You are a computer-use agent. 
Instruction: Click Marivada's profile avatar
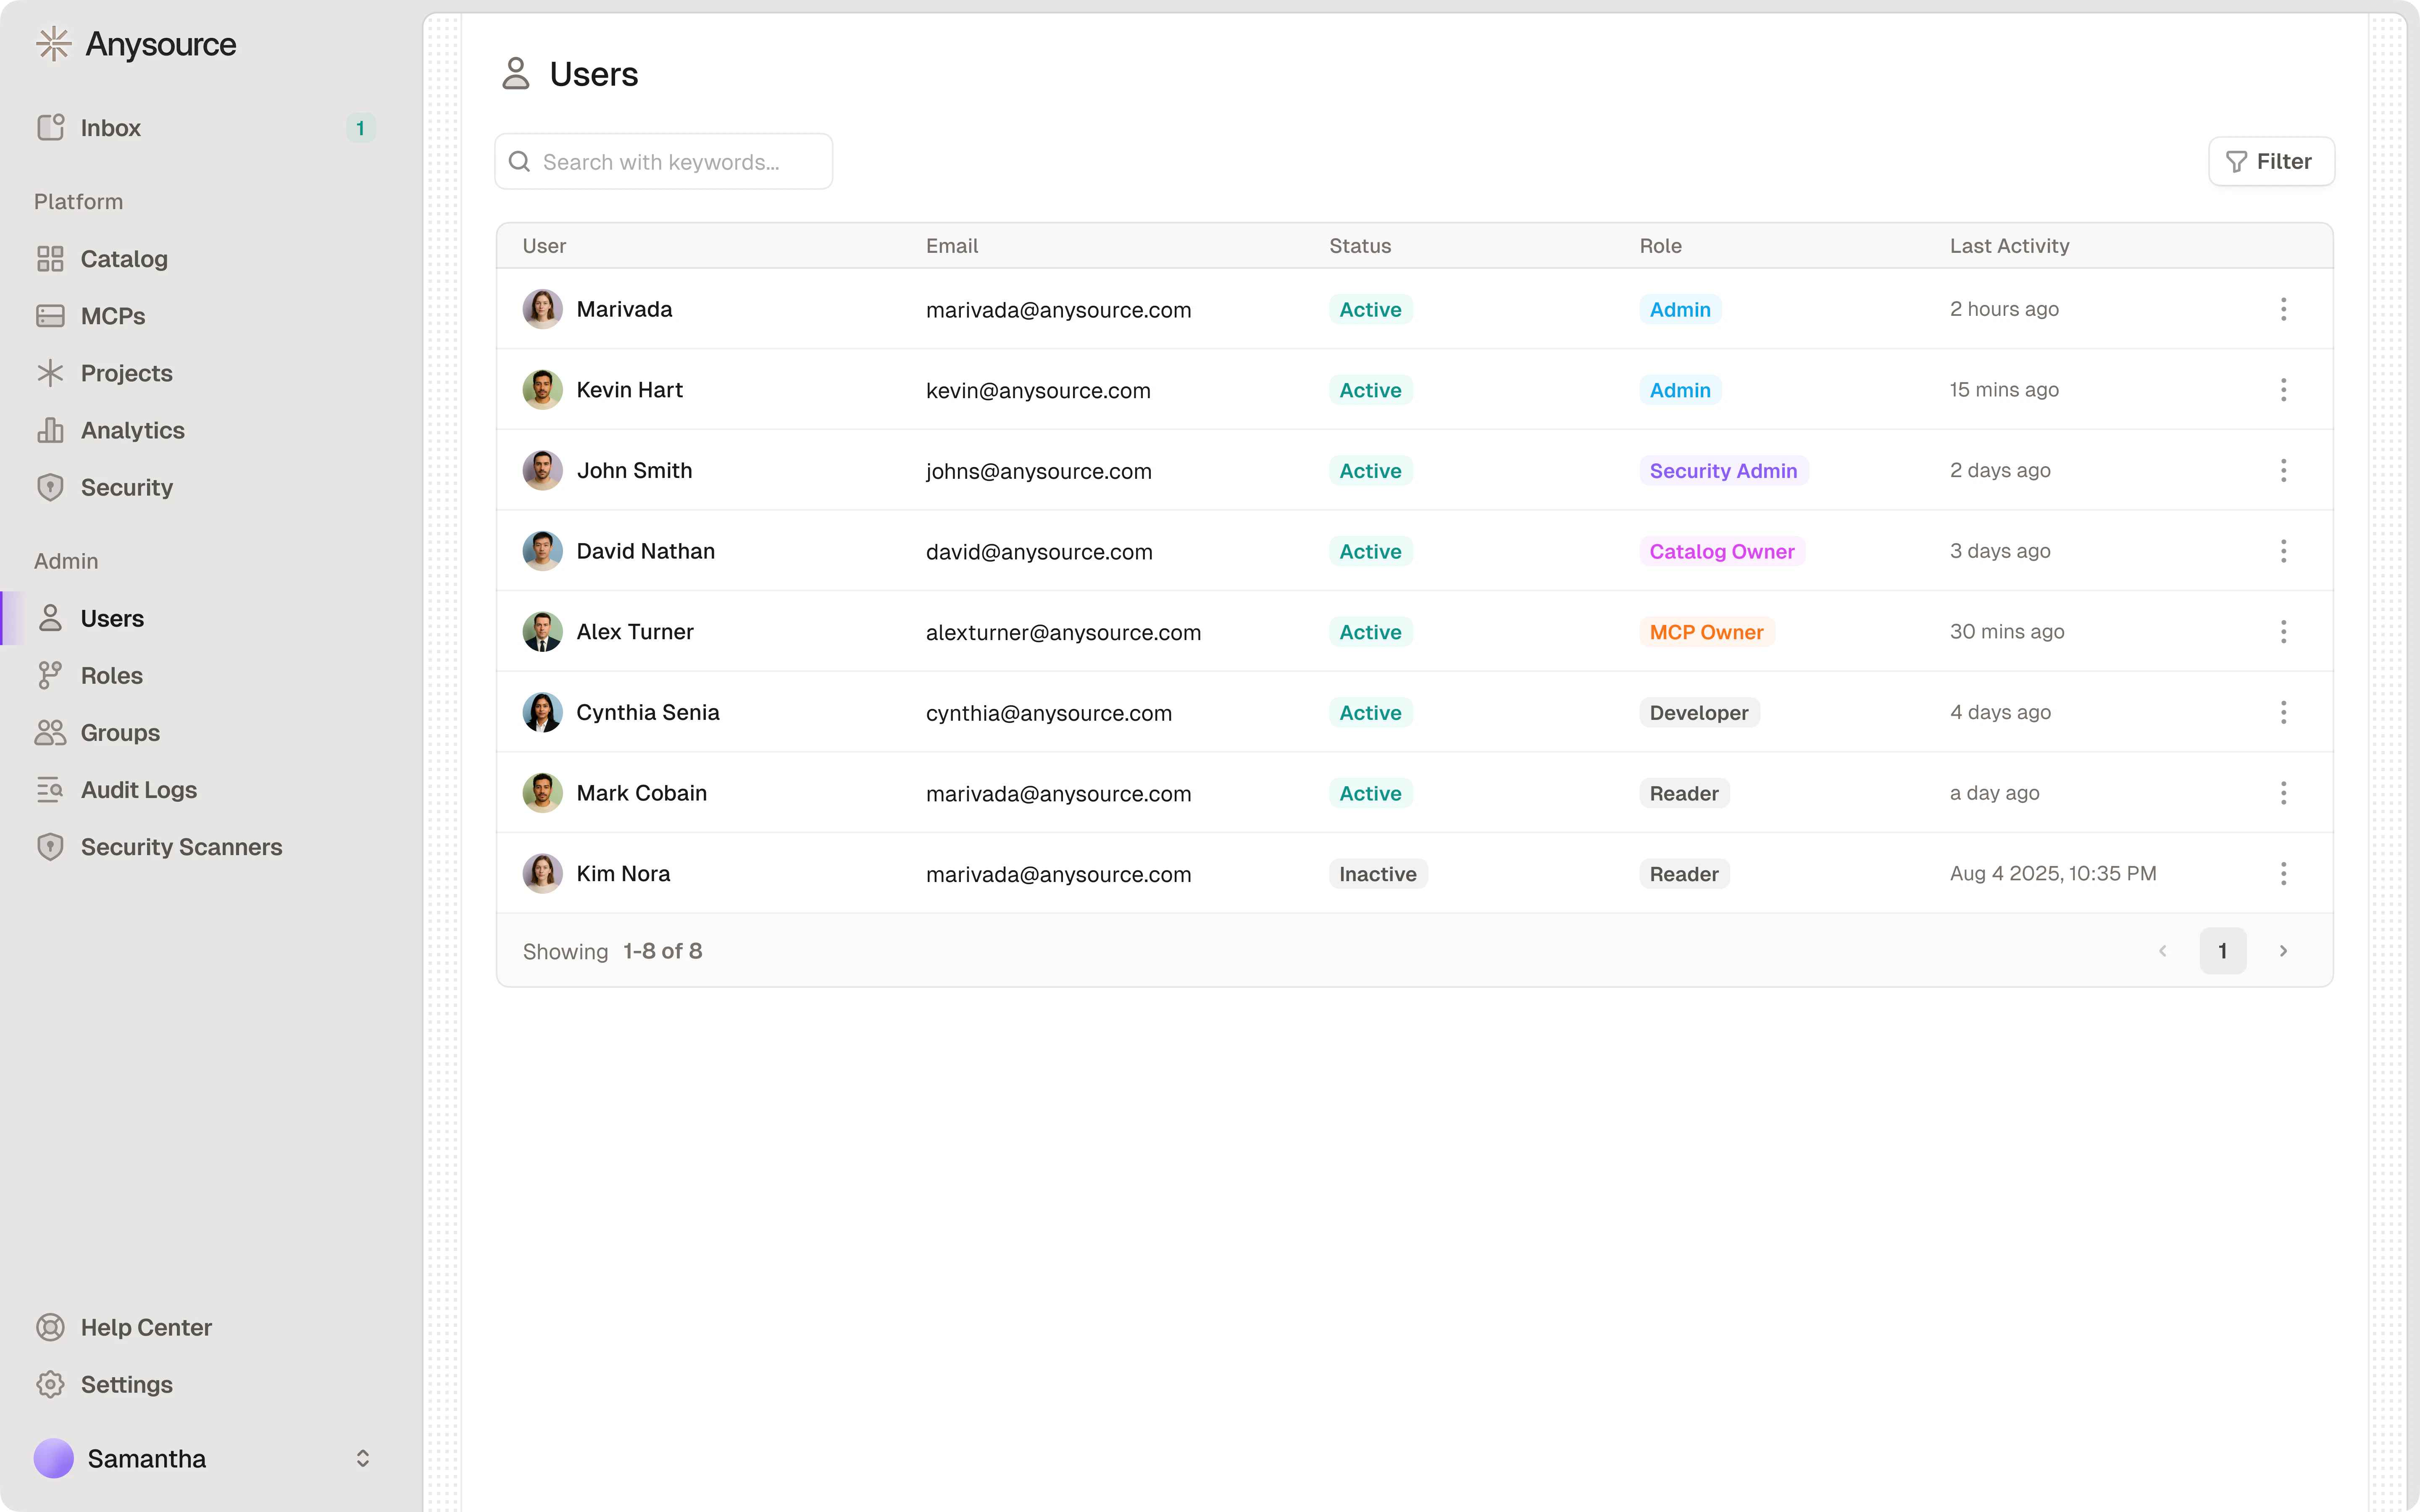542,309
